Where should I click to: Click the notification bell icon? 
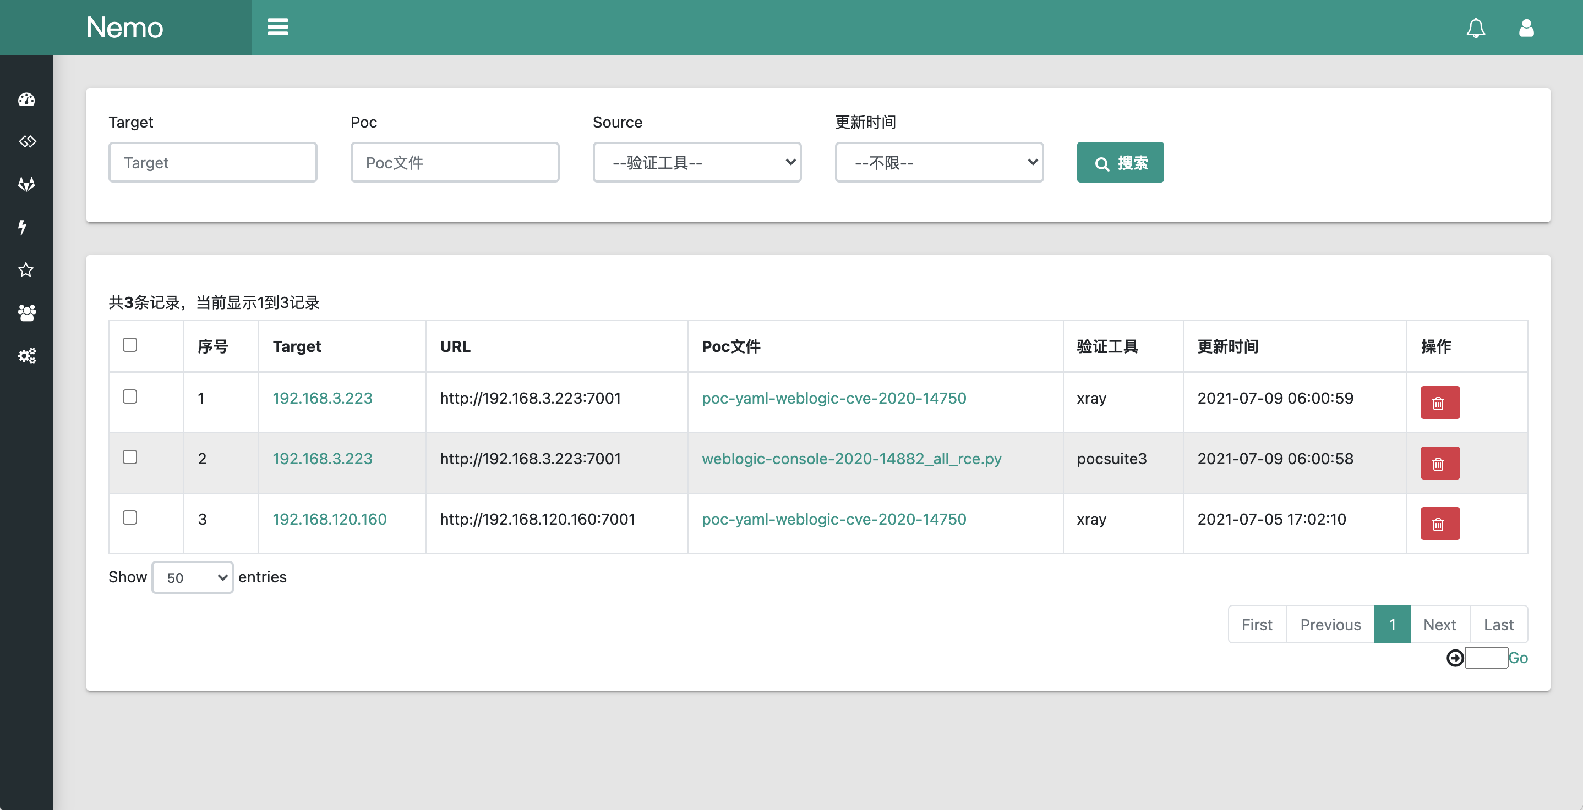pos(1476,27)
